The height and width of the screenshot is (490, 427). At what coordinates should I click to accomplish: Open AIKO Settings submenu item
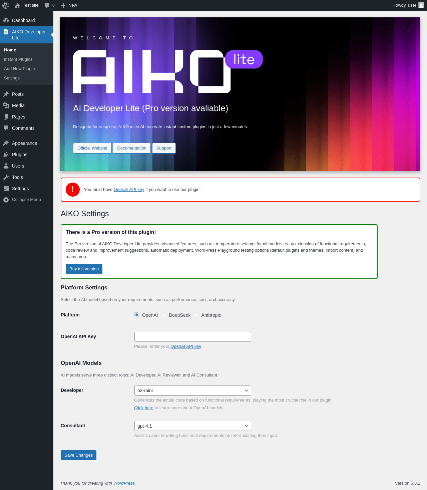click(27, 78)
